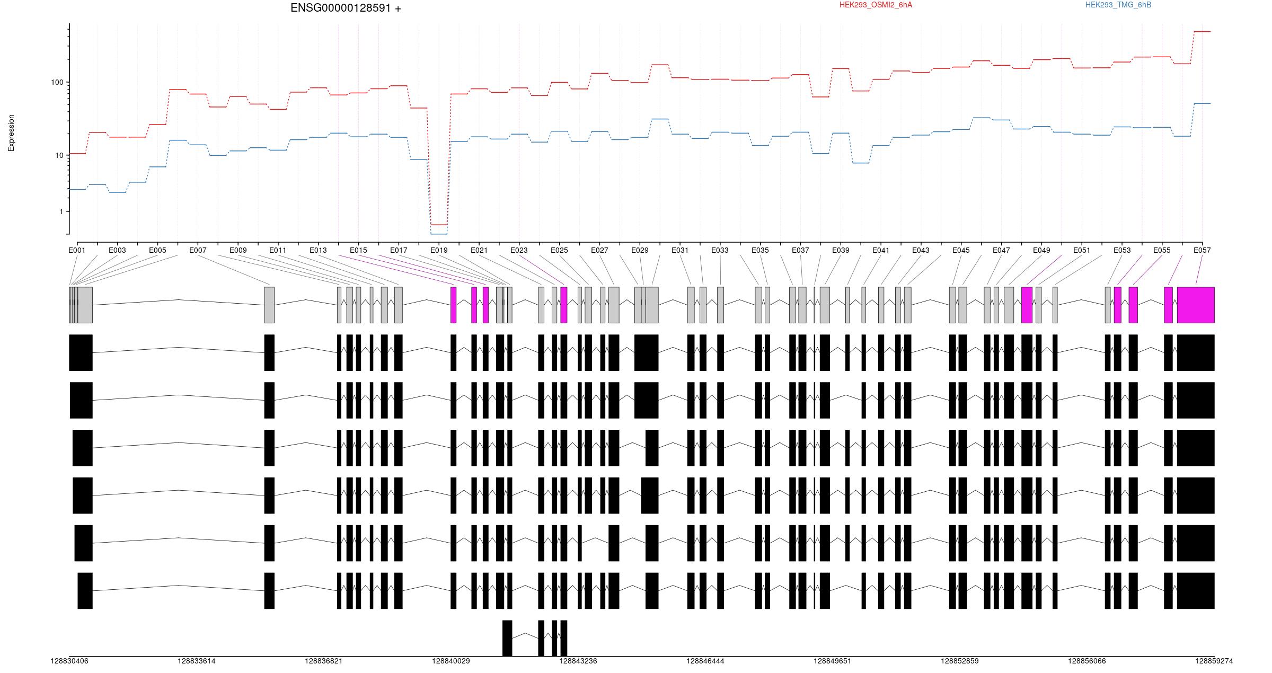The height and width of the screenshot is (673, 1272).
Task: Click exon label E013
Action: tap(318, 250)
